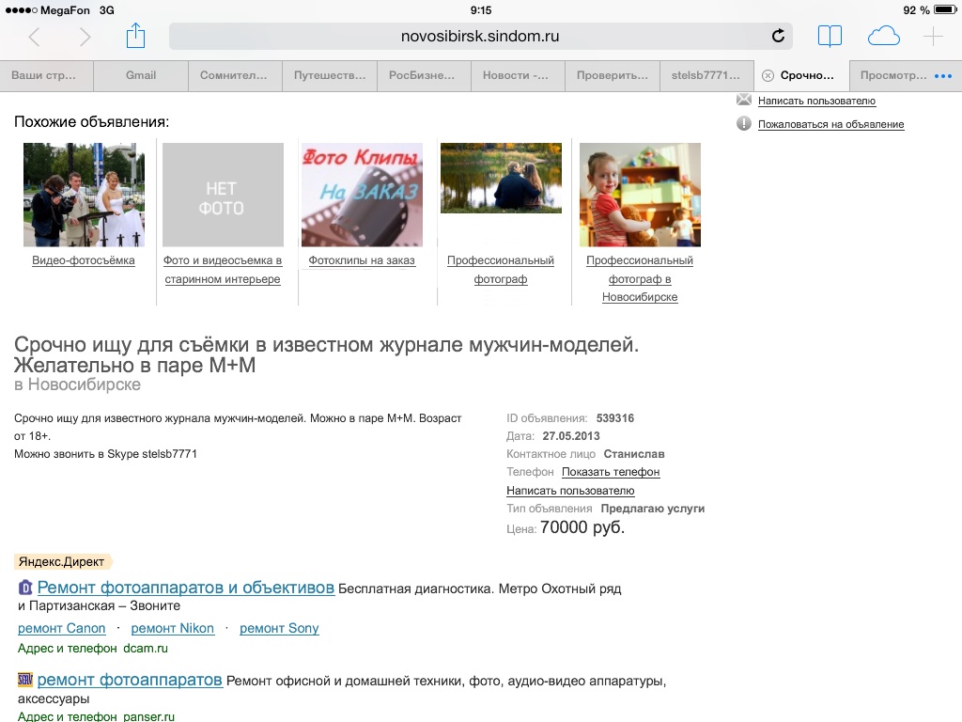Open the Фотоклипы на заказ thumbnail
The width and height of the screenshot is (962, 722).
point(362,195)
